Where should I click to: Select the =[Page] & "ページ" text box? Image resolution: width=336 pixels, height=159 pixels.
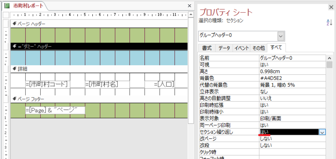55,110
